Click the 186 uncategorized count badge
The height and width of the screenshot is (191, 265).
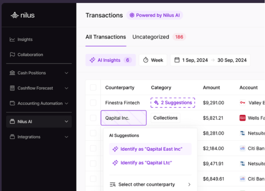pyautogui.click(x=179, y=37)
